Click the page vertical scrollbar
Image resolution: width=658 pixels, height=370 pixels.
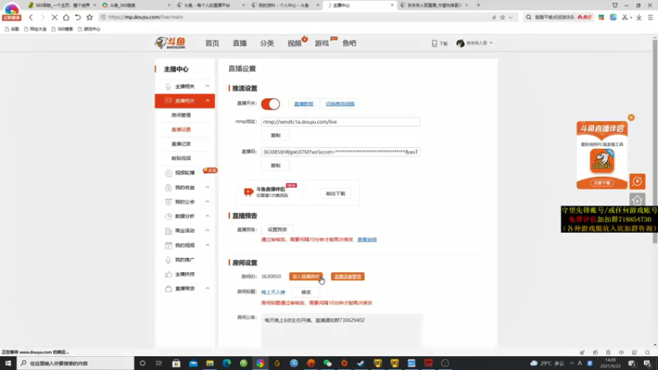tap(655, 142)
